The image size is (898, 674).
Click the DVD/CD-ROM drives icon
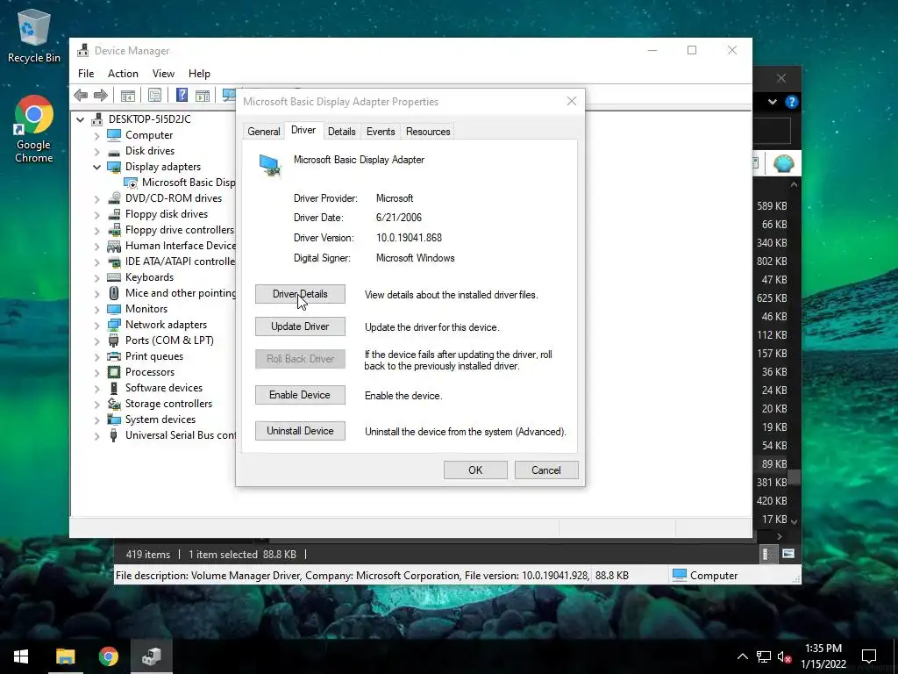click(114, 198)
